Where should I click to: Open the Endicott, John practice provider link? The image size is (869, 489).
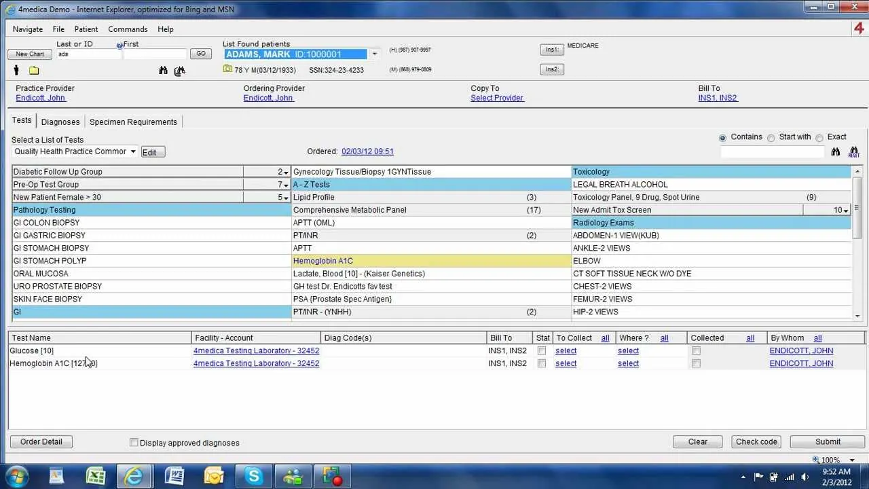pyautogui.click(x=40, y=98)
